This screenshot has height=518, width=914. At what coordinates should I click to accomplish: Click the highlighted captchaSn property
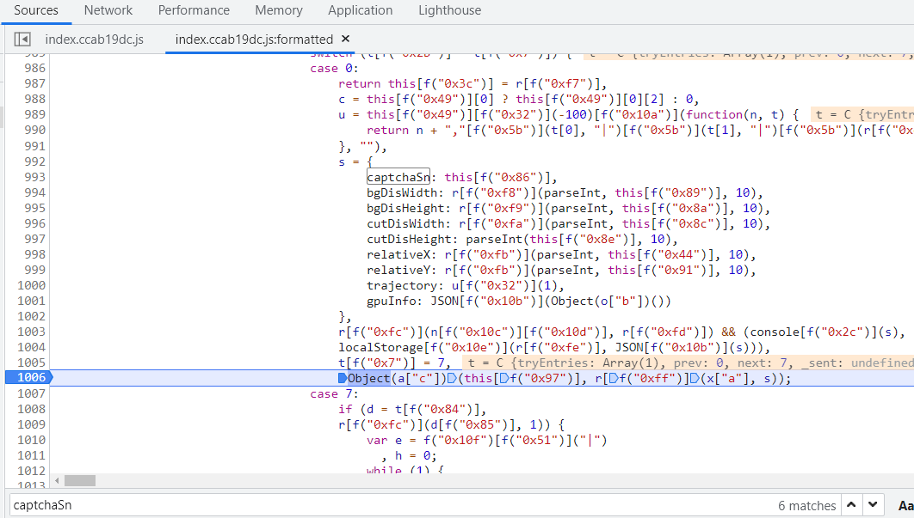pyautogui.click(x=398, y=177)
